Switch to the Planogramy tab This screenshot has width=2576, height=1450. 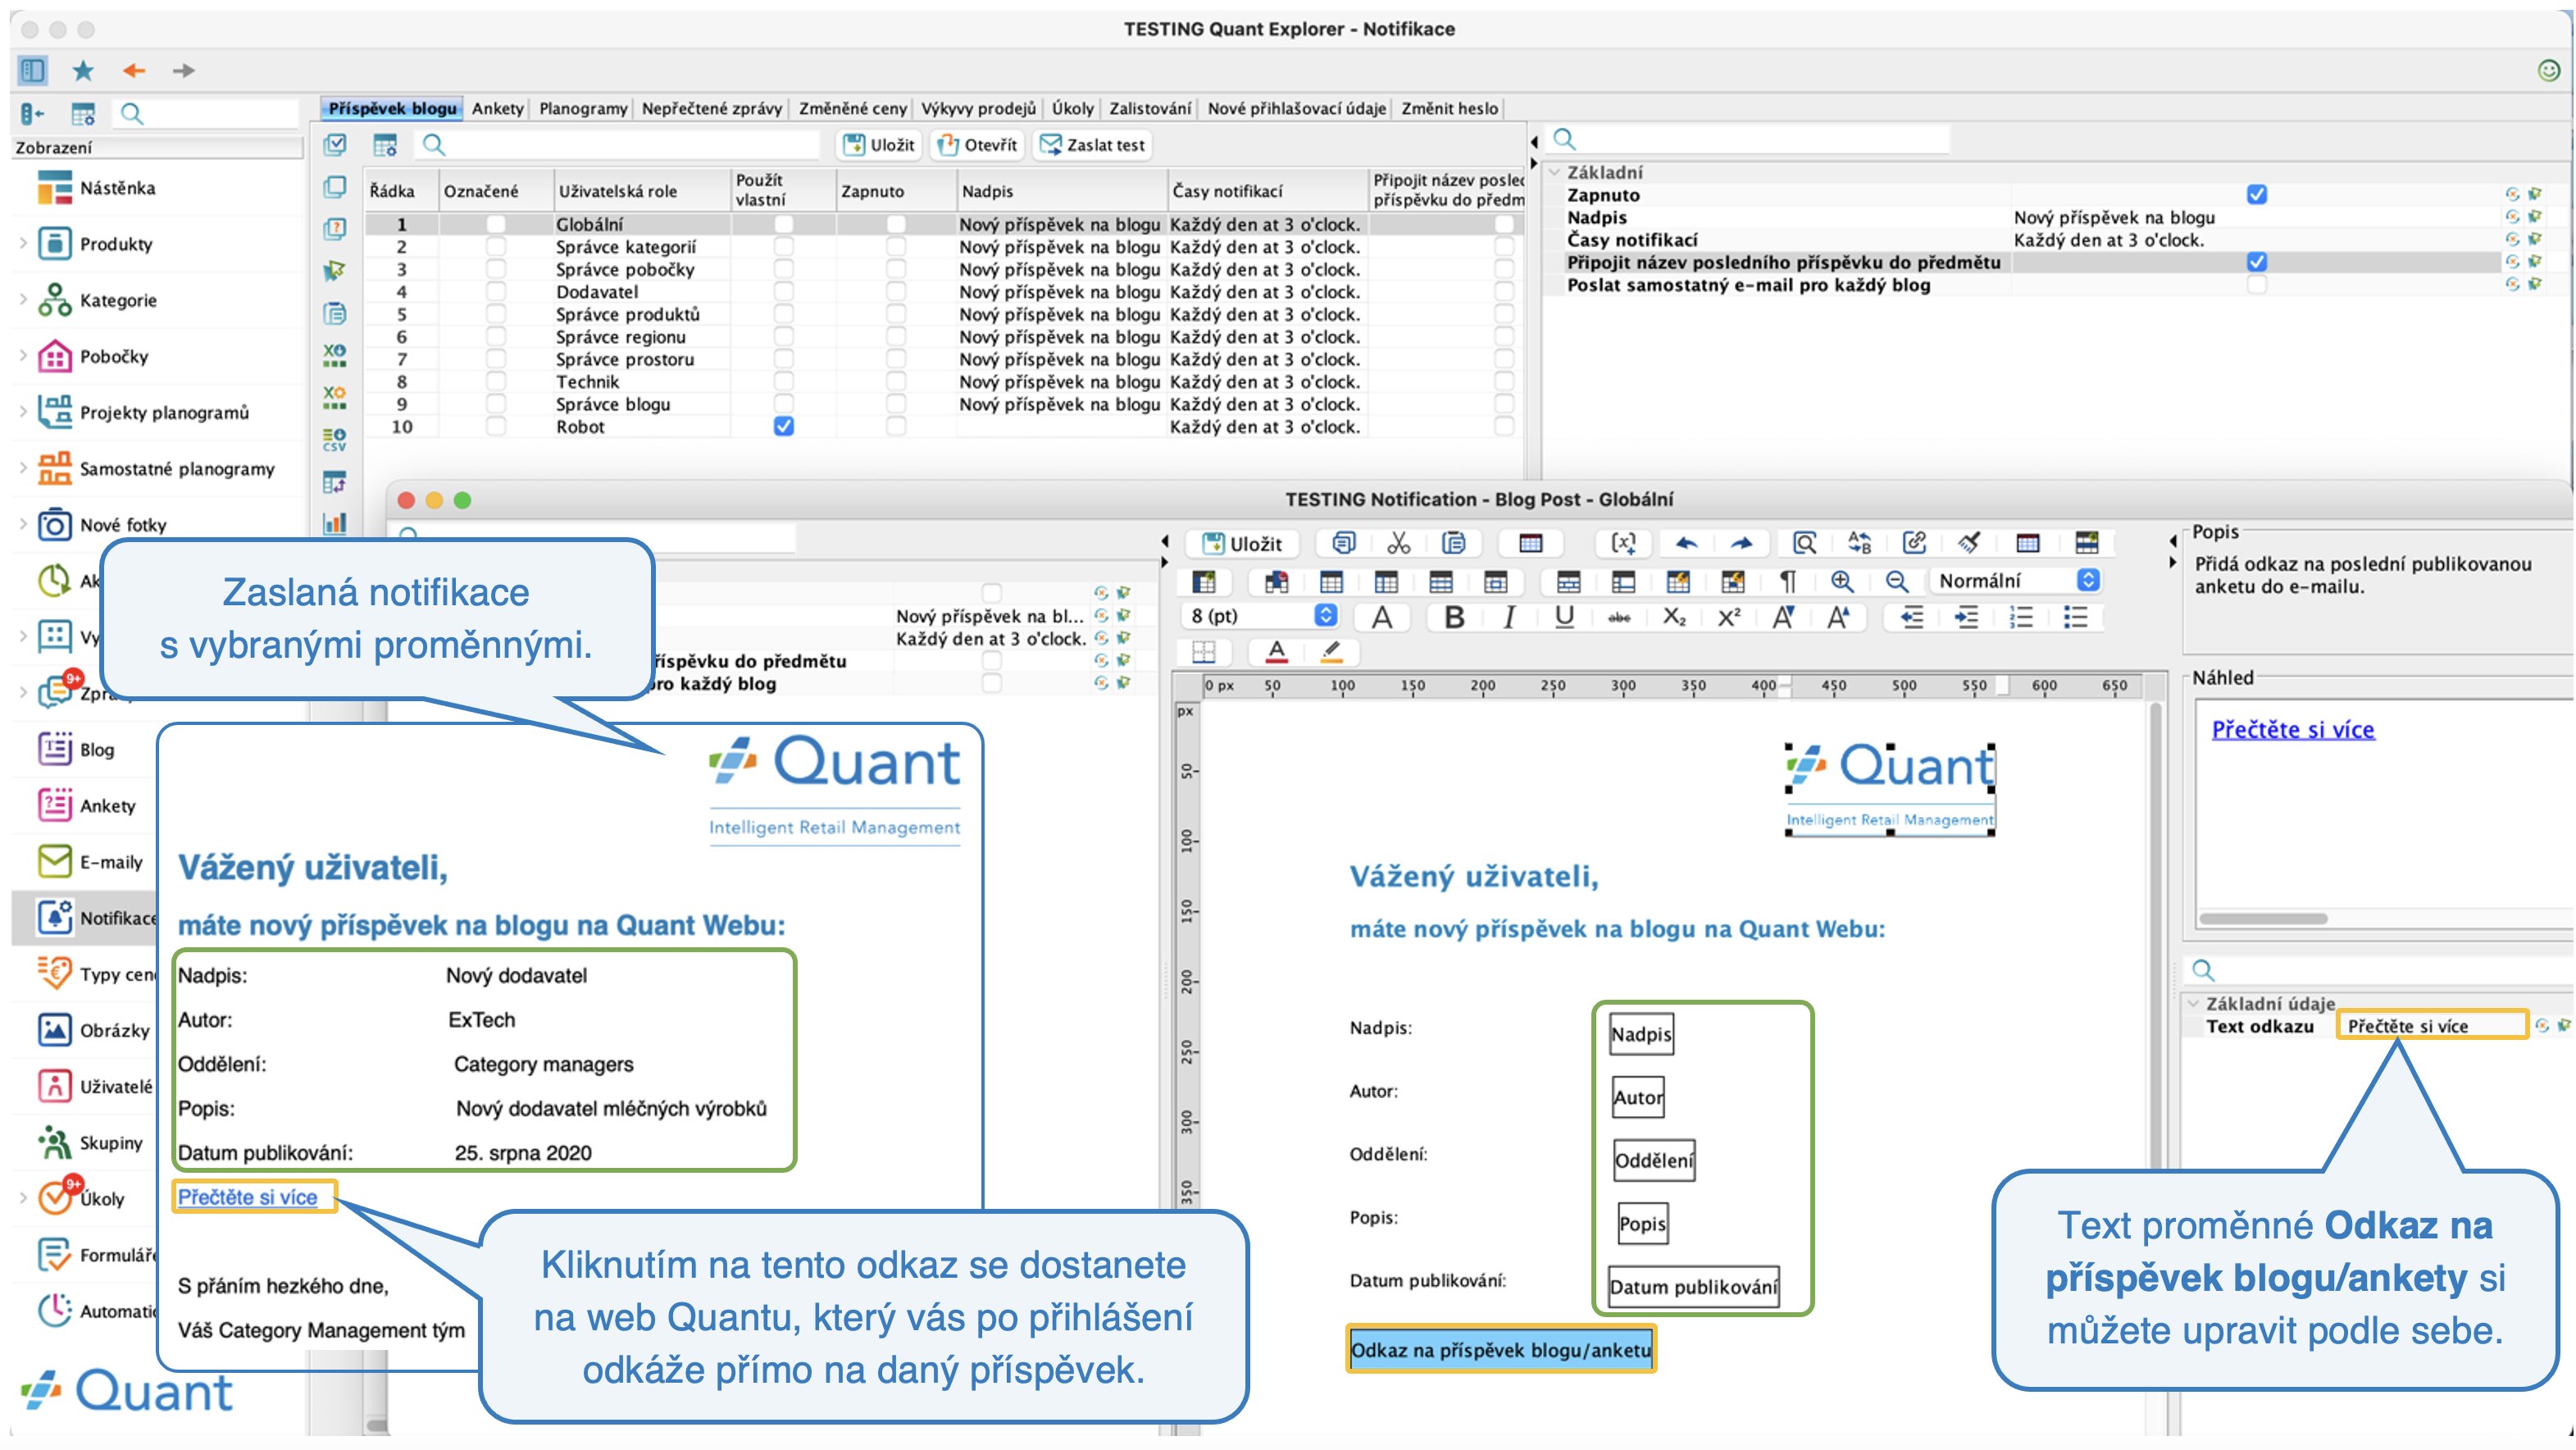(x=583, y=108)
